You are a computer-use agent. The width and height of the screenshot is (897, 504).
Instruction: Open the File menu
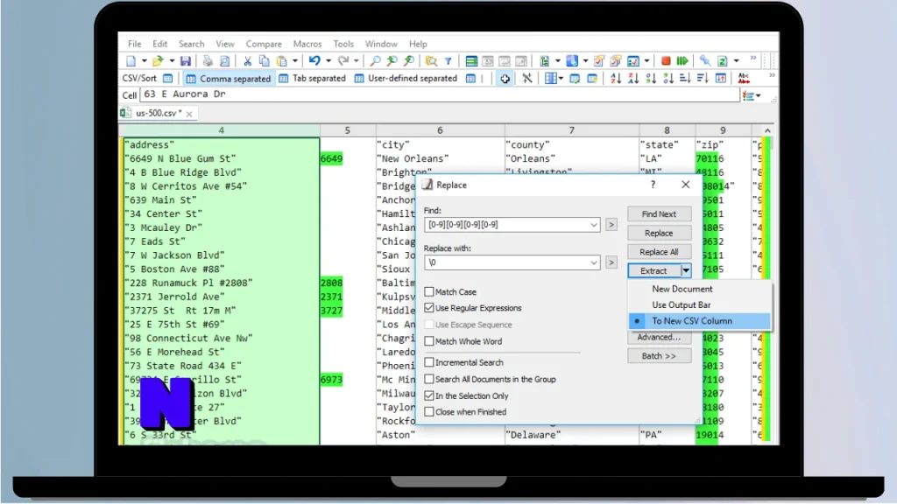[x=134, y=44]
